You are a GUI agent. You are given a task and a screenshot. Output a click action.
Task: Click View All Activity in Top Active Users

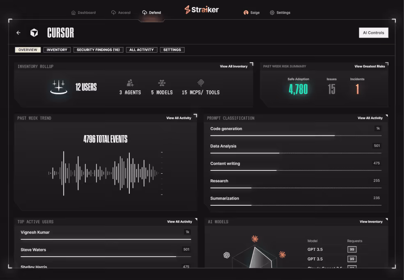pos(179,222)
